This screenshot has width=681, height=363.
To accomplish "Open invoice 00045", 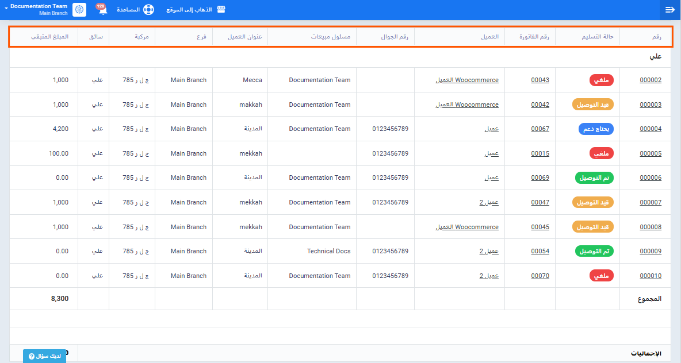I will point(540,227).
